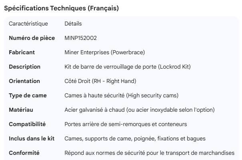Select the 'Fabricant' row label

[22, 52]
